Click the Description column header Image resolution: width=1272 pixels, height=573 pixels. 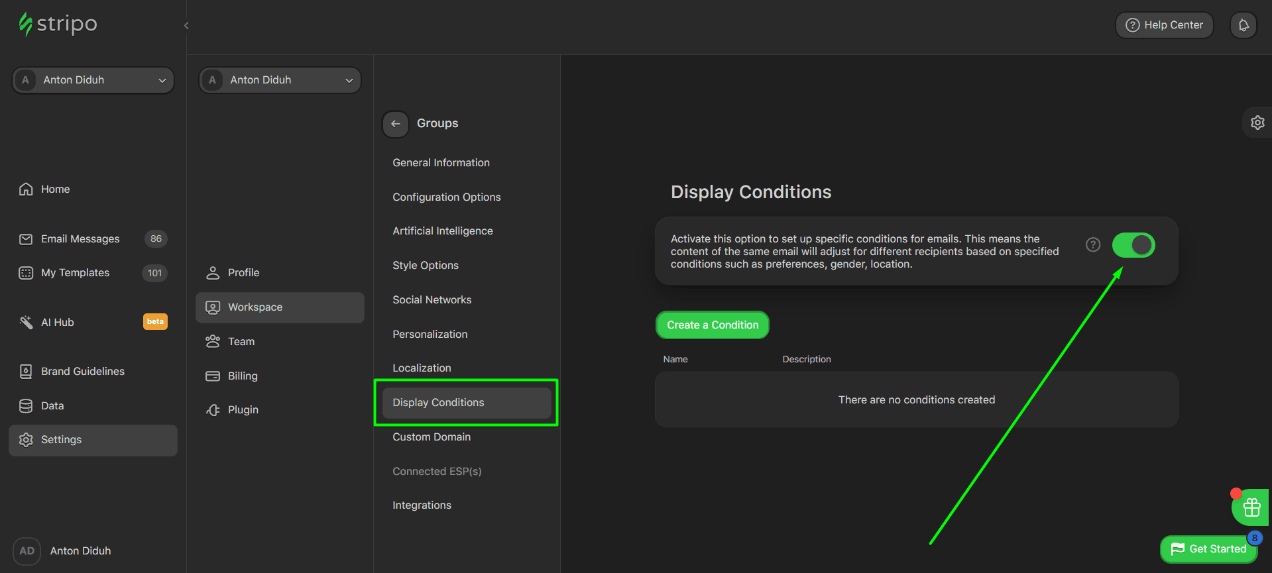click(x=806, y=359)
